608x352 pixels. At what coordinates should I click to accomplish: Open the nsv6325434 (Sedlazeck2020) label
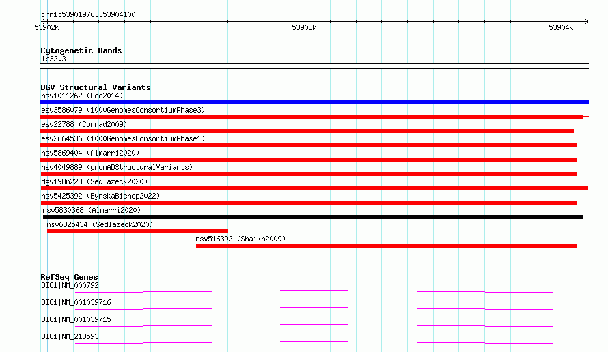(100, 224)
